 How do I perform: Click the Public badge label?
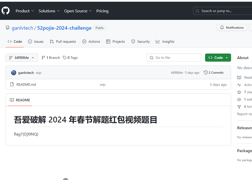pos(100,28)
